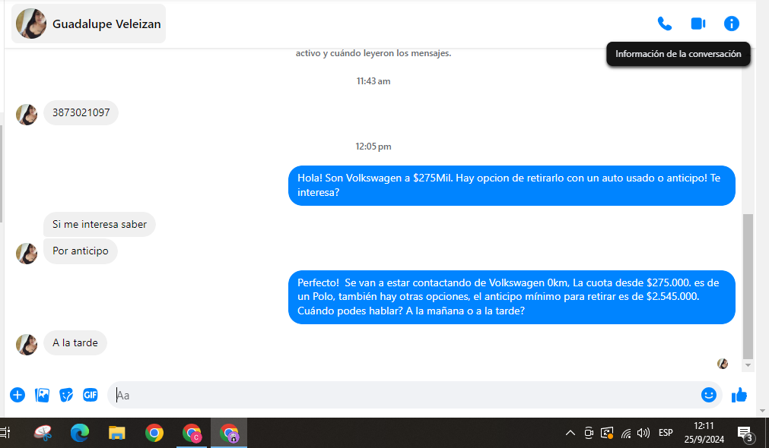
Task: Focus the message input field
Action: [402, 395]
